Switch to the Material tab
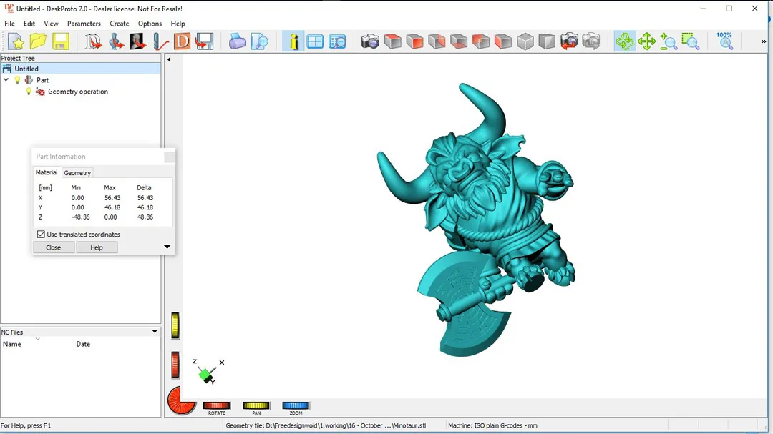This screenshot has height=434, width=773. point(47,172)
